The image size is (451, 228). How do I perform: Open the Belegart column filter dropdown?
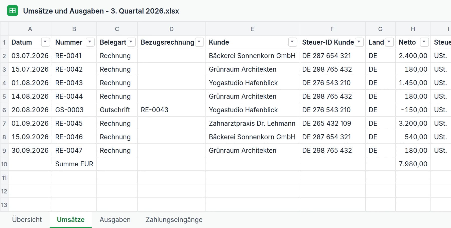click(x=131, y=42)
